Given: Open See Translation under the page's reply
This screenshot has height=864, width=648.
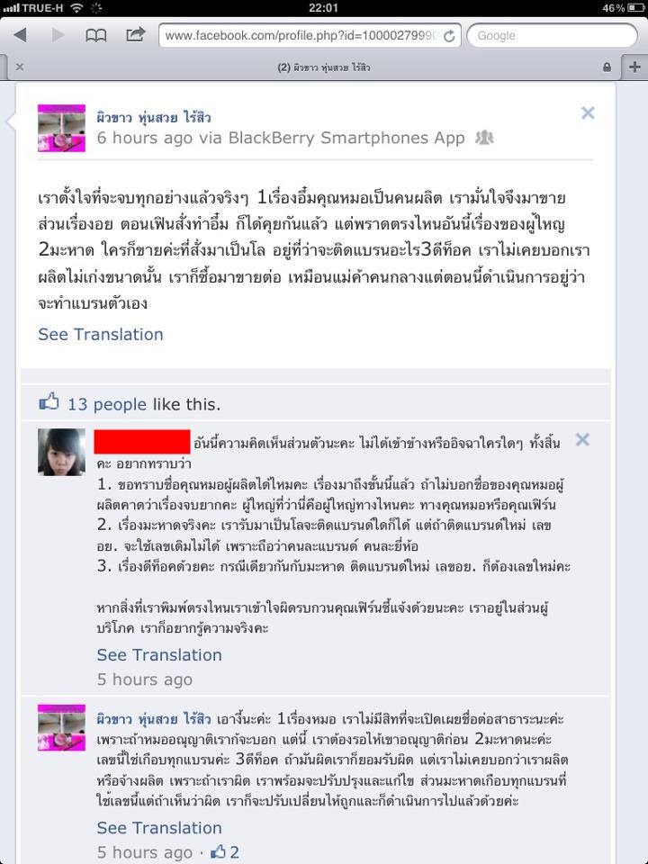Looking at the screenshot, I should 159,828.
